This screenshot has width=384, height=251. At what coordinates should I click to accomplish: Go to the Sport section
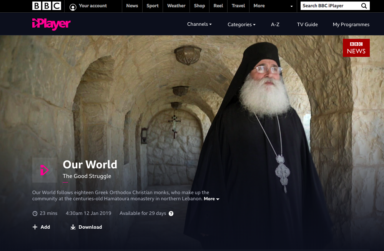pos(153,6)
